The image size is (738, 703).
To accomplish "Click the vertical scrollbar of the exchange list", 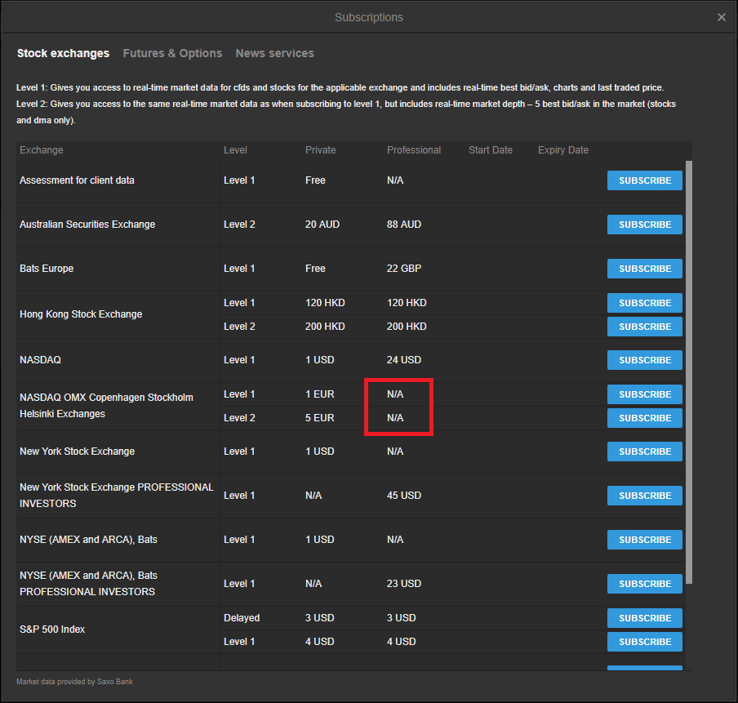I will click(688, 372).
